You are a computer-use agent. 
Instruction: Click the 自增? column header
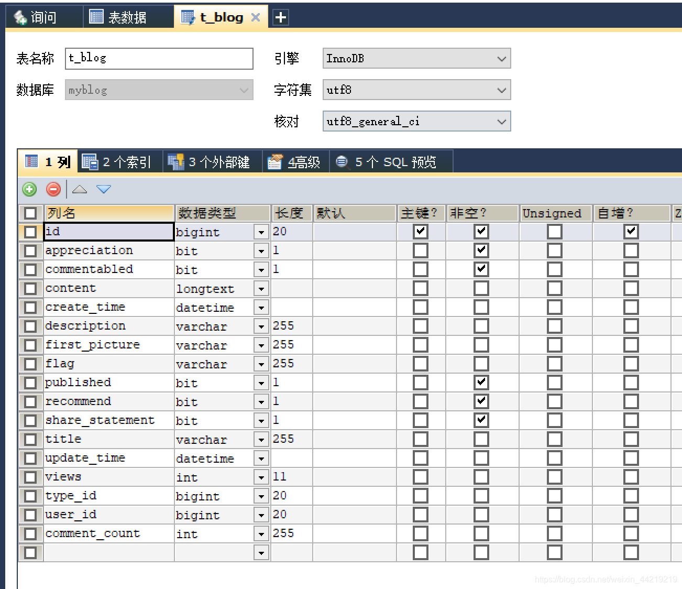click(632, 213)
